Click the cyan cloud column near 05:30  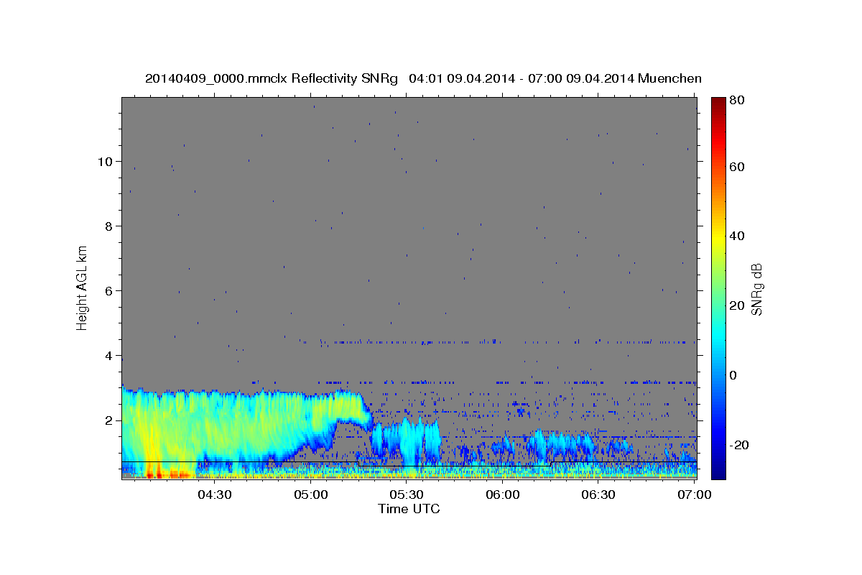411,442
